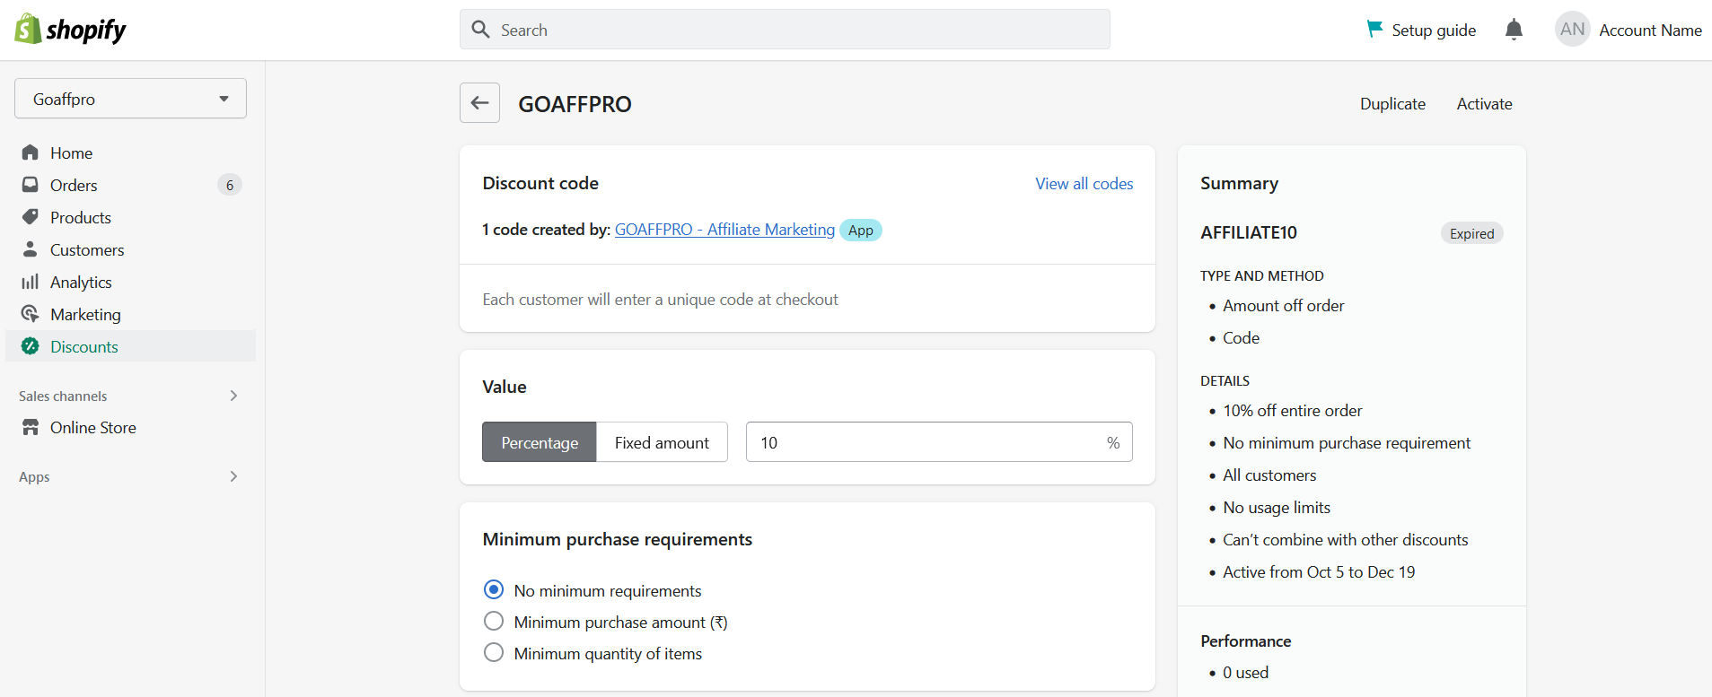Click the Setup guide flag icon

coord(1374,30)
